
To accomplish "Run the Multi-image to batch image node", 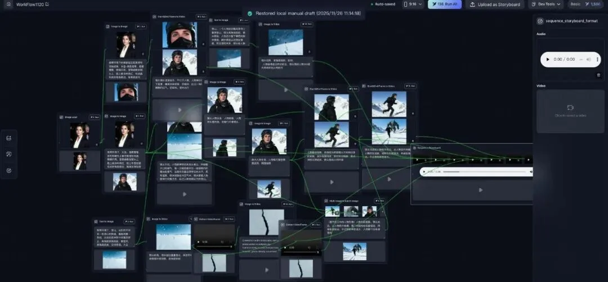I will click(x=380, y=200).
